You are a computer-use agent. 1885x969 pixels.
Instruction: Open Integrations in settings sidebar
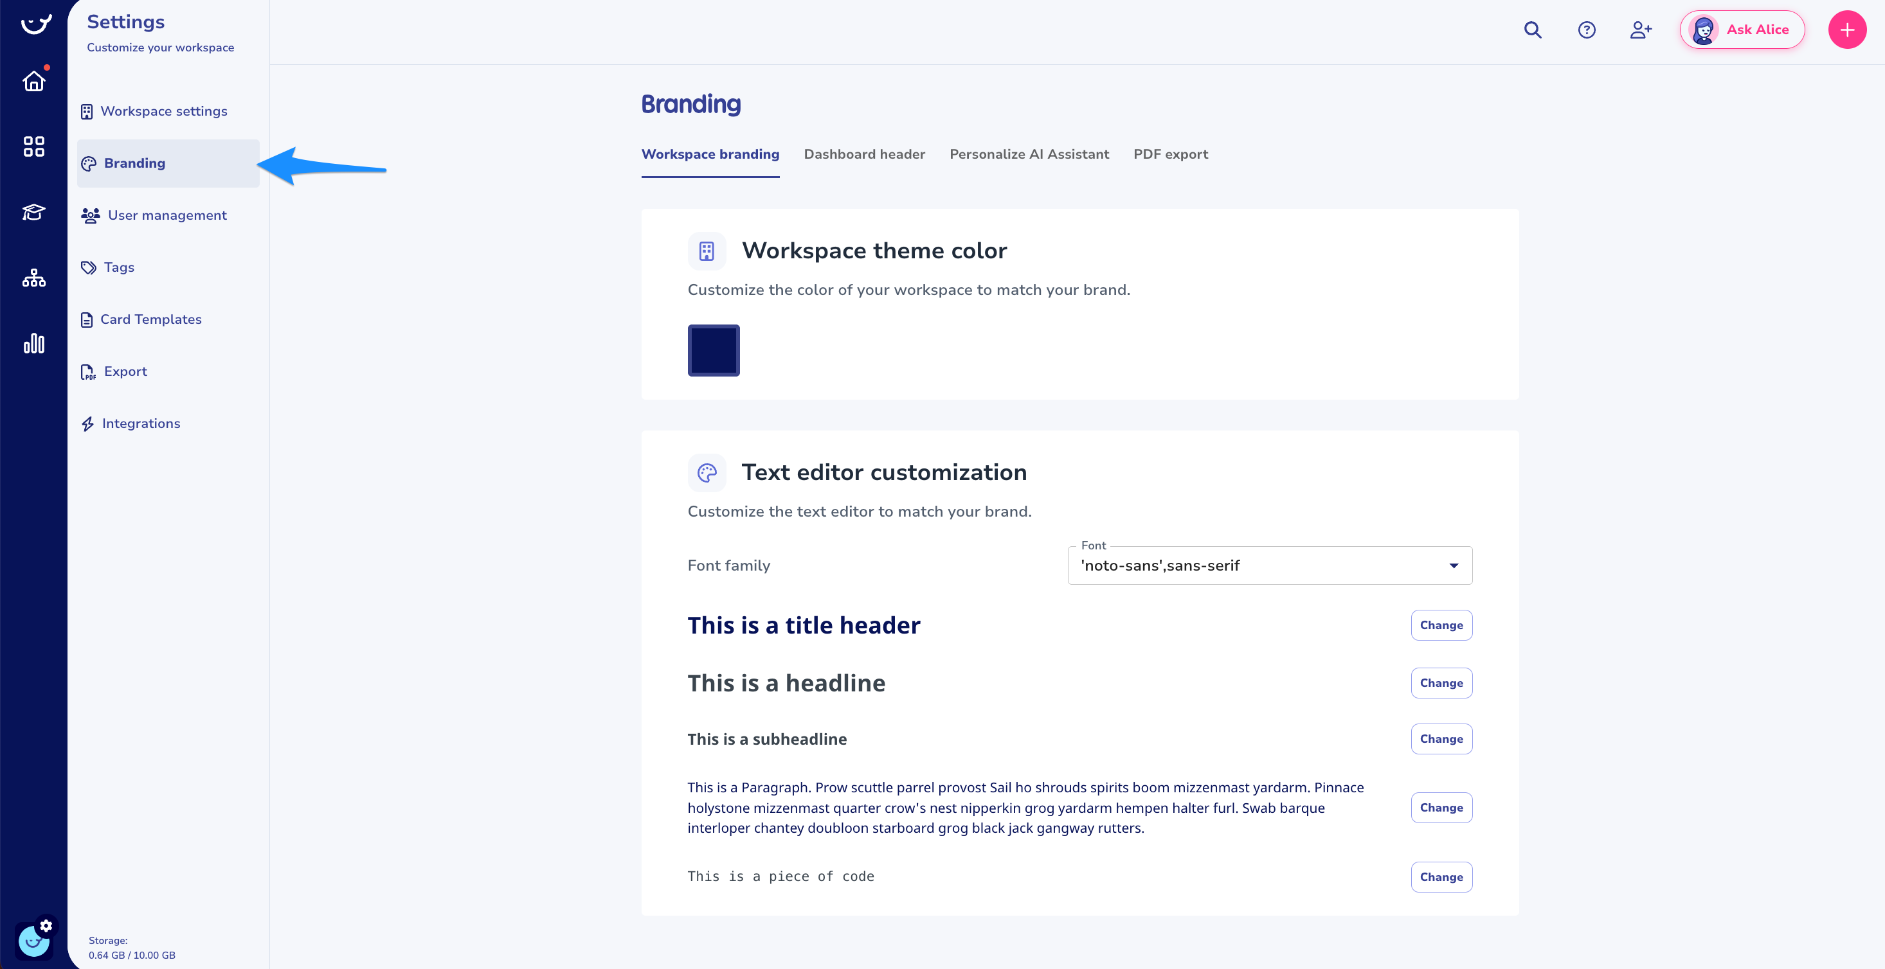tap(141, 423)
